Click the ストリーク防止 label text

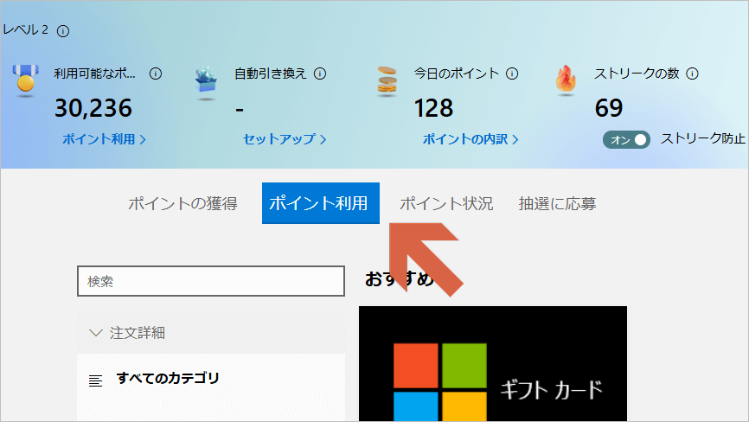702,138
